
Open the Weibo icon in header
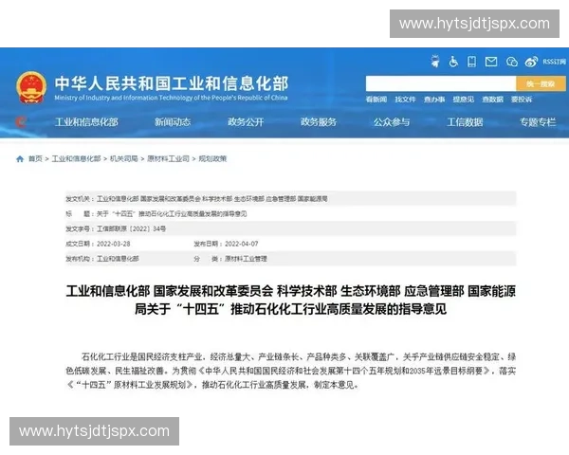pos(531,62)
